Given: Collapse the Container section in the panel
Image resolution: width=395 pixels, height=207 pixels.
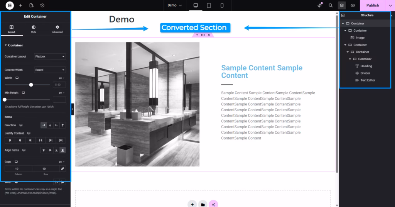Looking at the screenshot, I should [x=14, y=46].
